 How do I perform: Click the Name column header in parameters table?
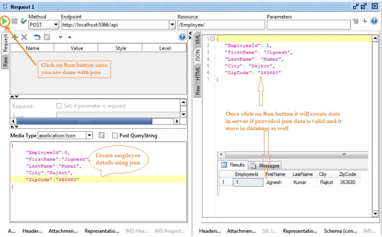coord(32,48)
